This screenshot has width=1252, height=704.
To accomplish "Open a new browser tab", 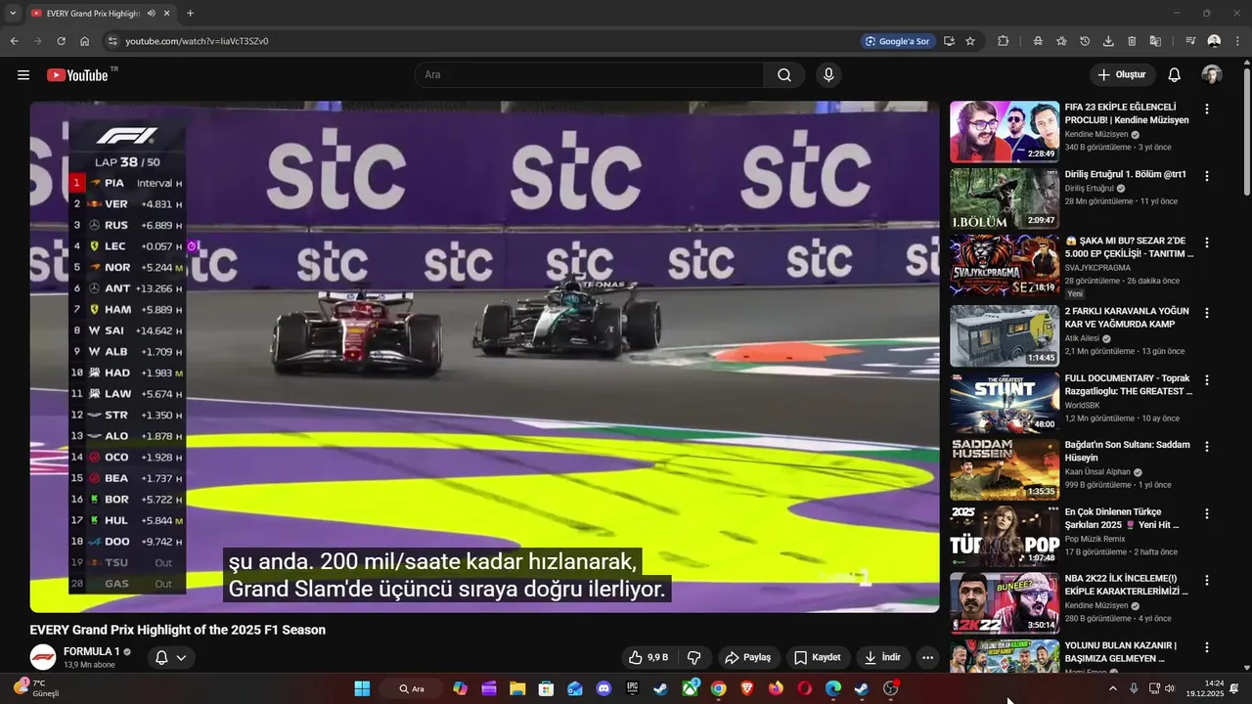I will pyautogui.click(x=190, y=14).
